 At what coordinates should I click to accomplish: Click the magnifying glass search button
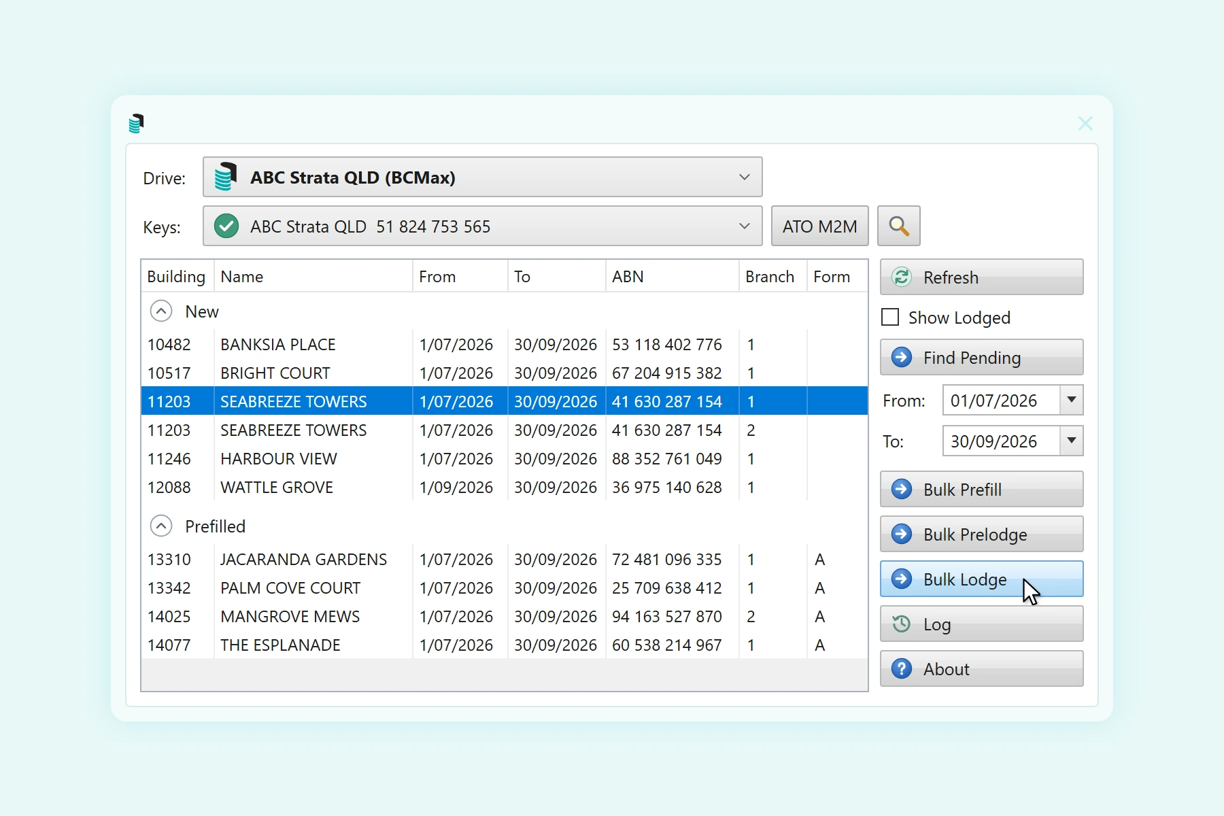[898, 226]
